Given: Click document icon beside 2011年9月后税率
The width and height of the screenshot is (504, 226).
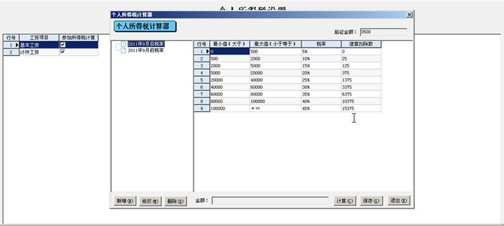Looking at the screenshot, I should [x=123, y=44].
